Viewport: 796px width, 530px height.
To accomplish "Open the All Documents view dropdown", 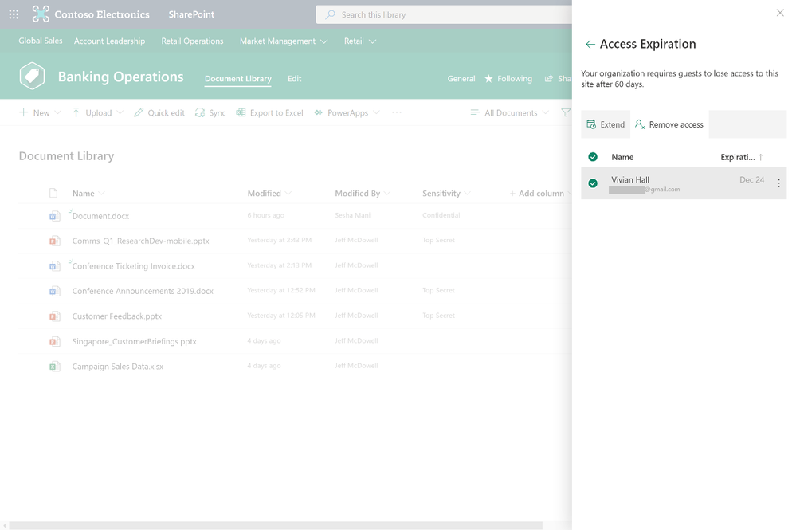I will (510, 112).
